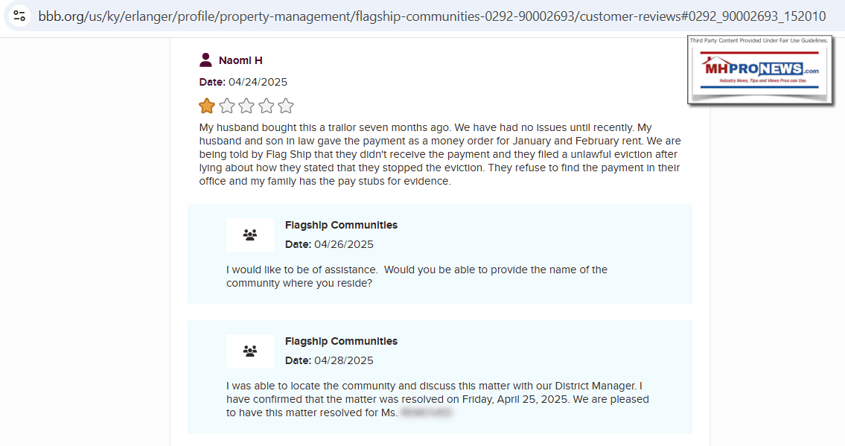This screenshot has height=446, width=845.
Task: Click the fourth empty rating star
Action: point(266,106)
